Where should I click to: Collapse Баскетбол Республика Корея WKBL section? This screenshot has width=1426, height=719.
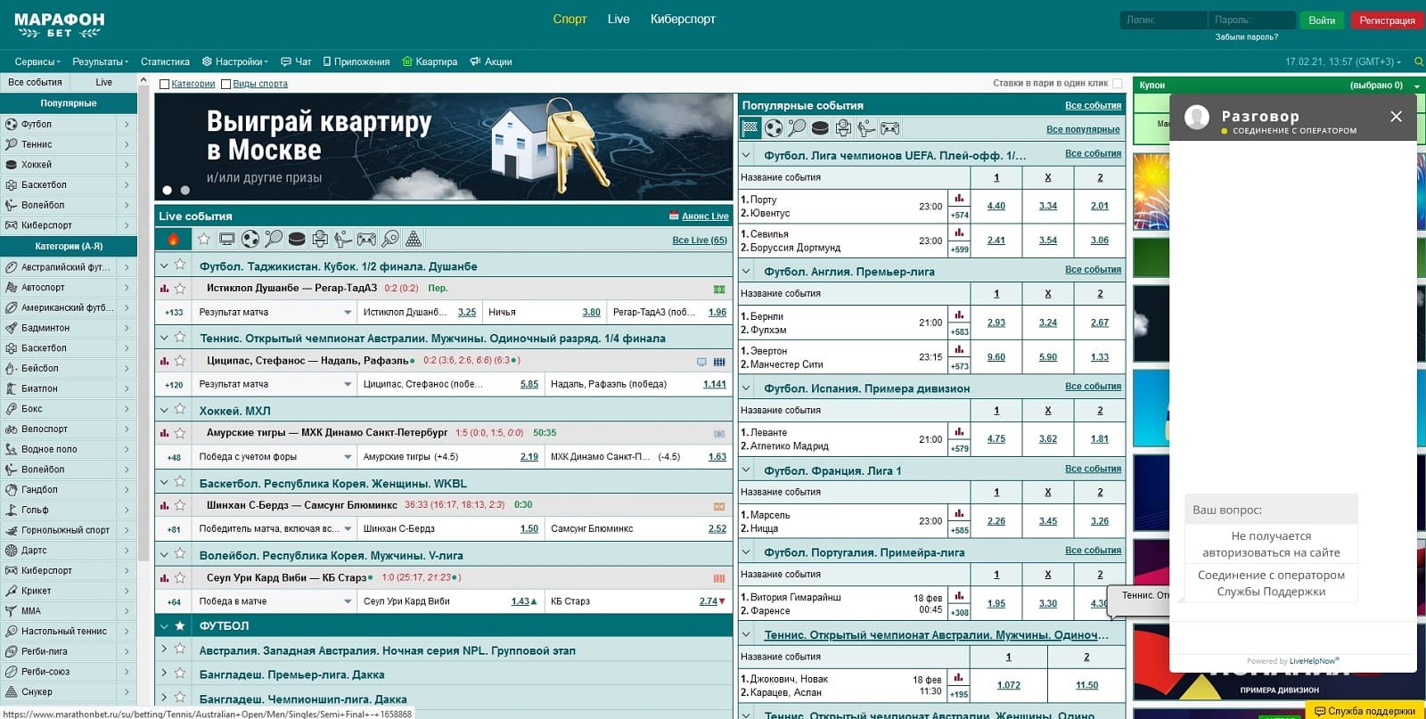[164, 482]
